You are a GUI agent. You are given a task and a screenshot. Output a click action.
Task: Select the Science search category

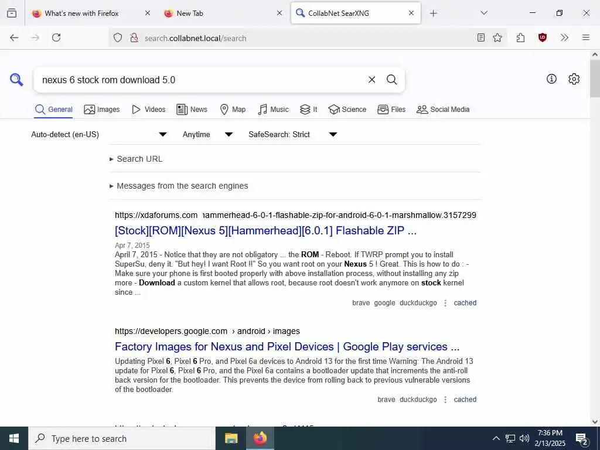pyautogui.click(x=347, y=110)
